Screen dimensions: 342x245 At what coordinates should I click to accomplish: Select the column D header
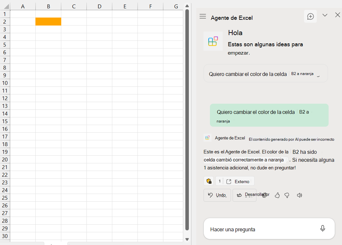(99, 6)
